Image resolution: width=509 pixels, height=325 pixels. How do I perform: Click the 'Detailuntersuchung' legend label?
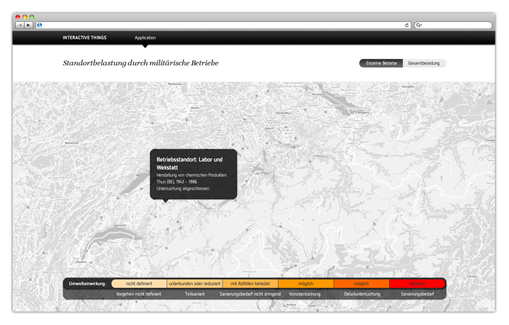pos(362,294)
